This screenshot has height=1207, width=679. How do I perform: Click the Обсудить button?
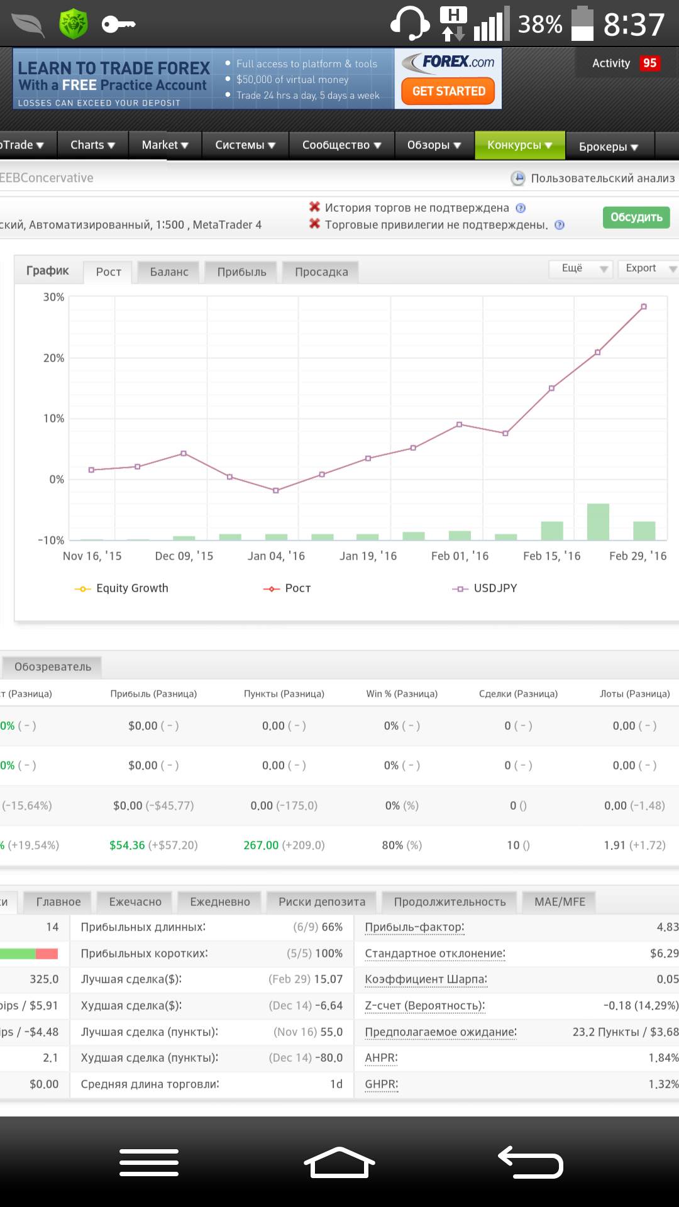[x=636, y=218]
